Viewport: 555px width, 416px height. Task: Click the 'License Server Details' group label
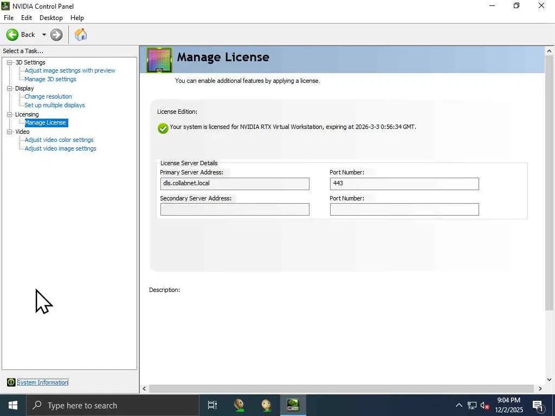pos(189,163)
